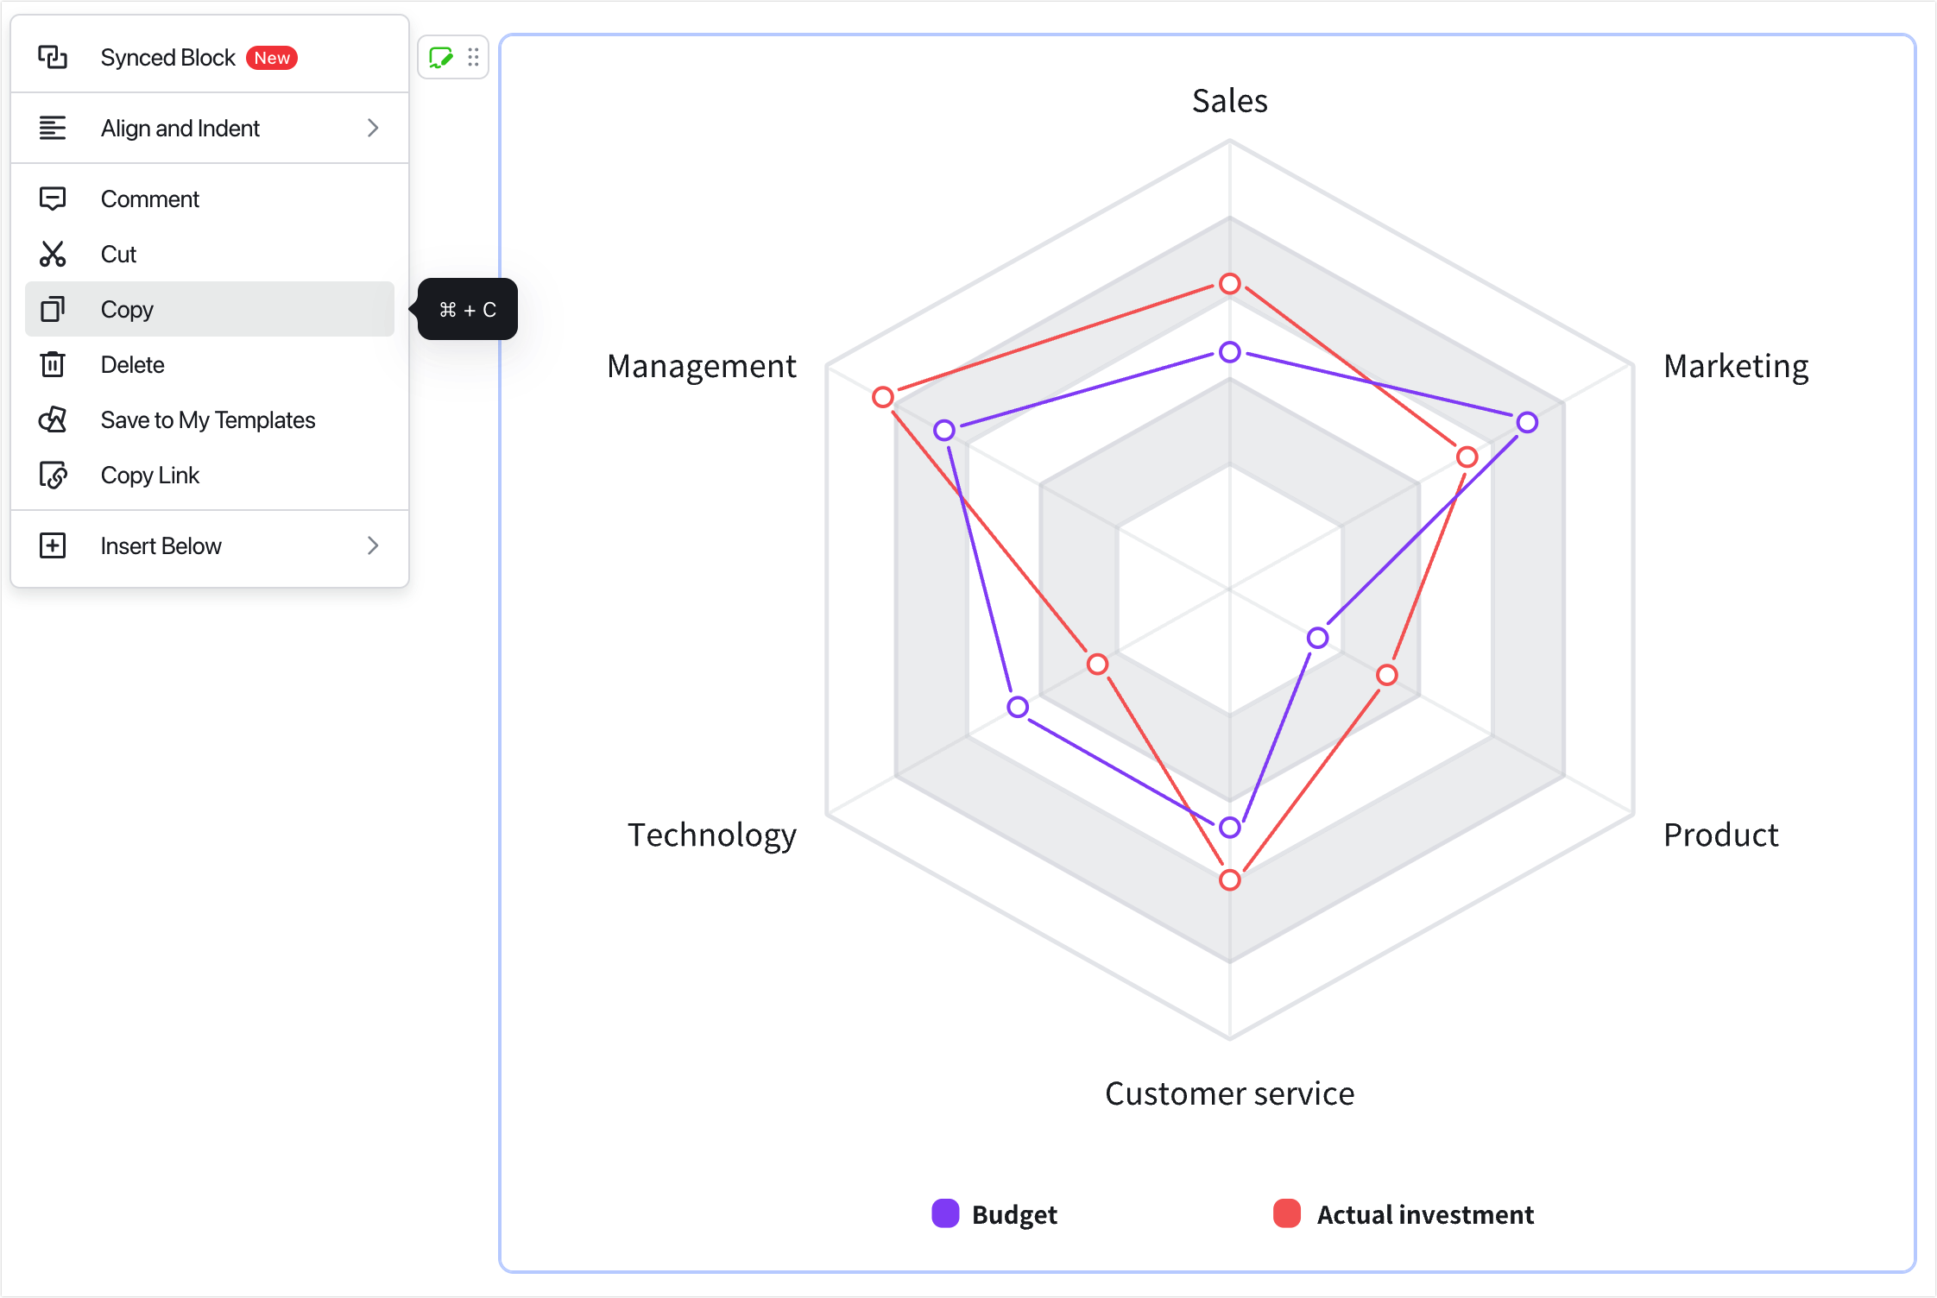Screen dimensions: 1937x1298
Task: Click the scissors Cut icon
Action: coord(53,254)
